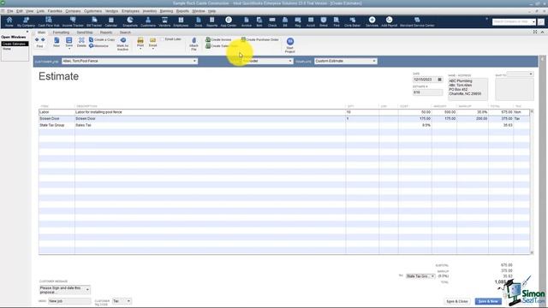Open the Employees center icon

[181, 21]
